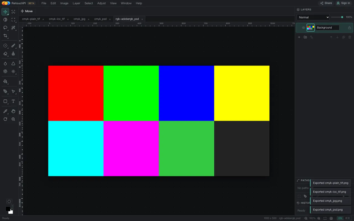The height and width of the screenshot is (221, 354).
Task: Activate the Magic Wand tool
Action: coord(13,28)
